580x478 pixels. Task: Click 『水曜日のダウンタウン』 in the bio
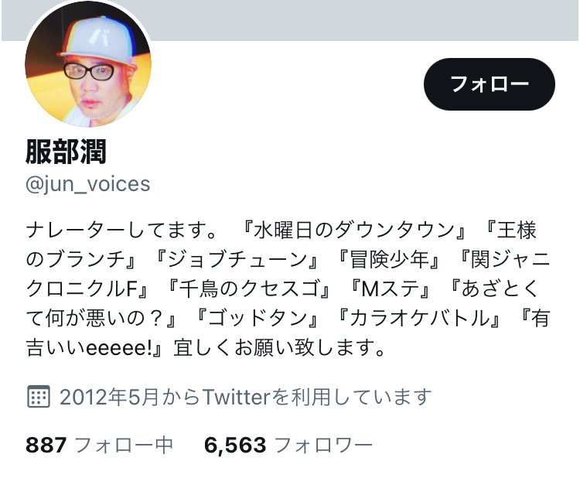[x=353, y=230]
